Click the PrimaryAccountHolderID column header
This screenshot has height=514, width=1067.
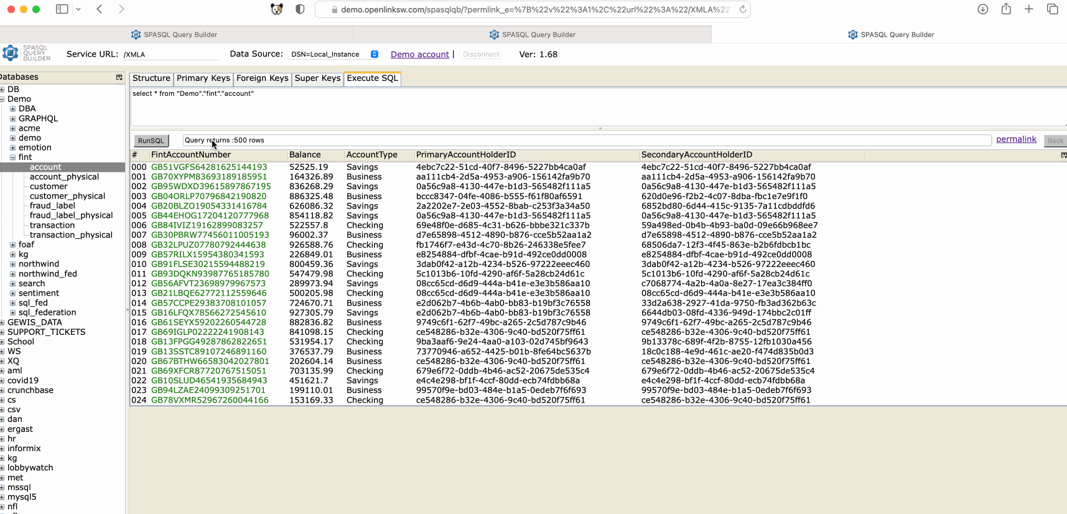pyautogui.click(x=466, y=155)
